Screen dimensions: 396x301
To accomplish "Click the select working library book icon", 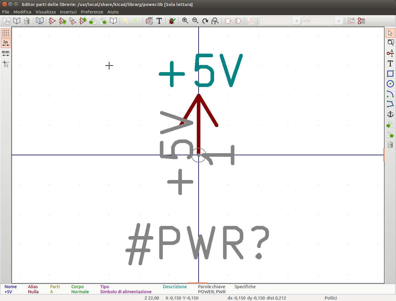I will [x=17, y=21].
